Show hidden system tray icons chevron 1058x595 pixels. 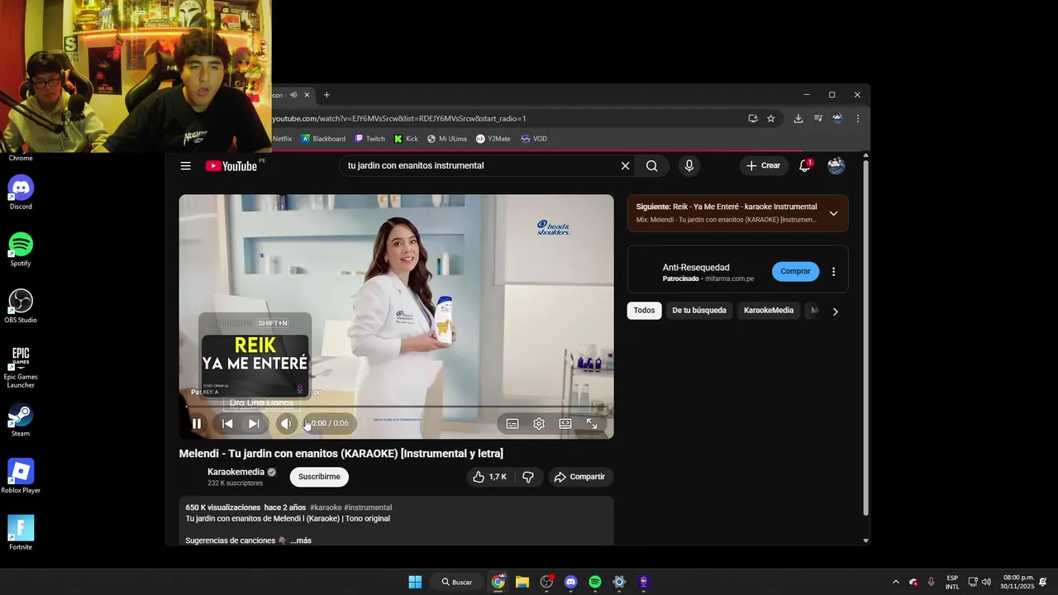click(895, 582)
